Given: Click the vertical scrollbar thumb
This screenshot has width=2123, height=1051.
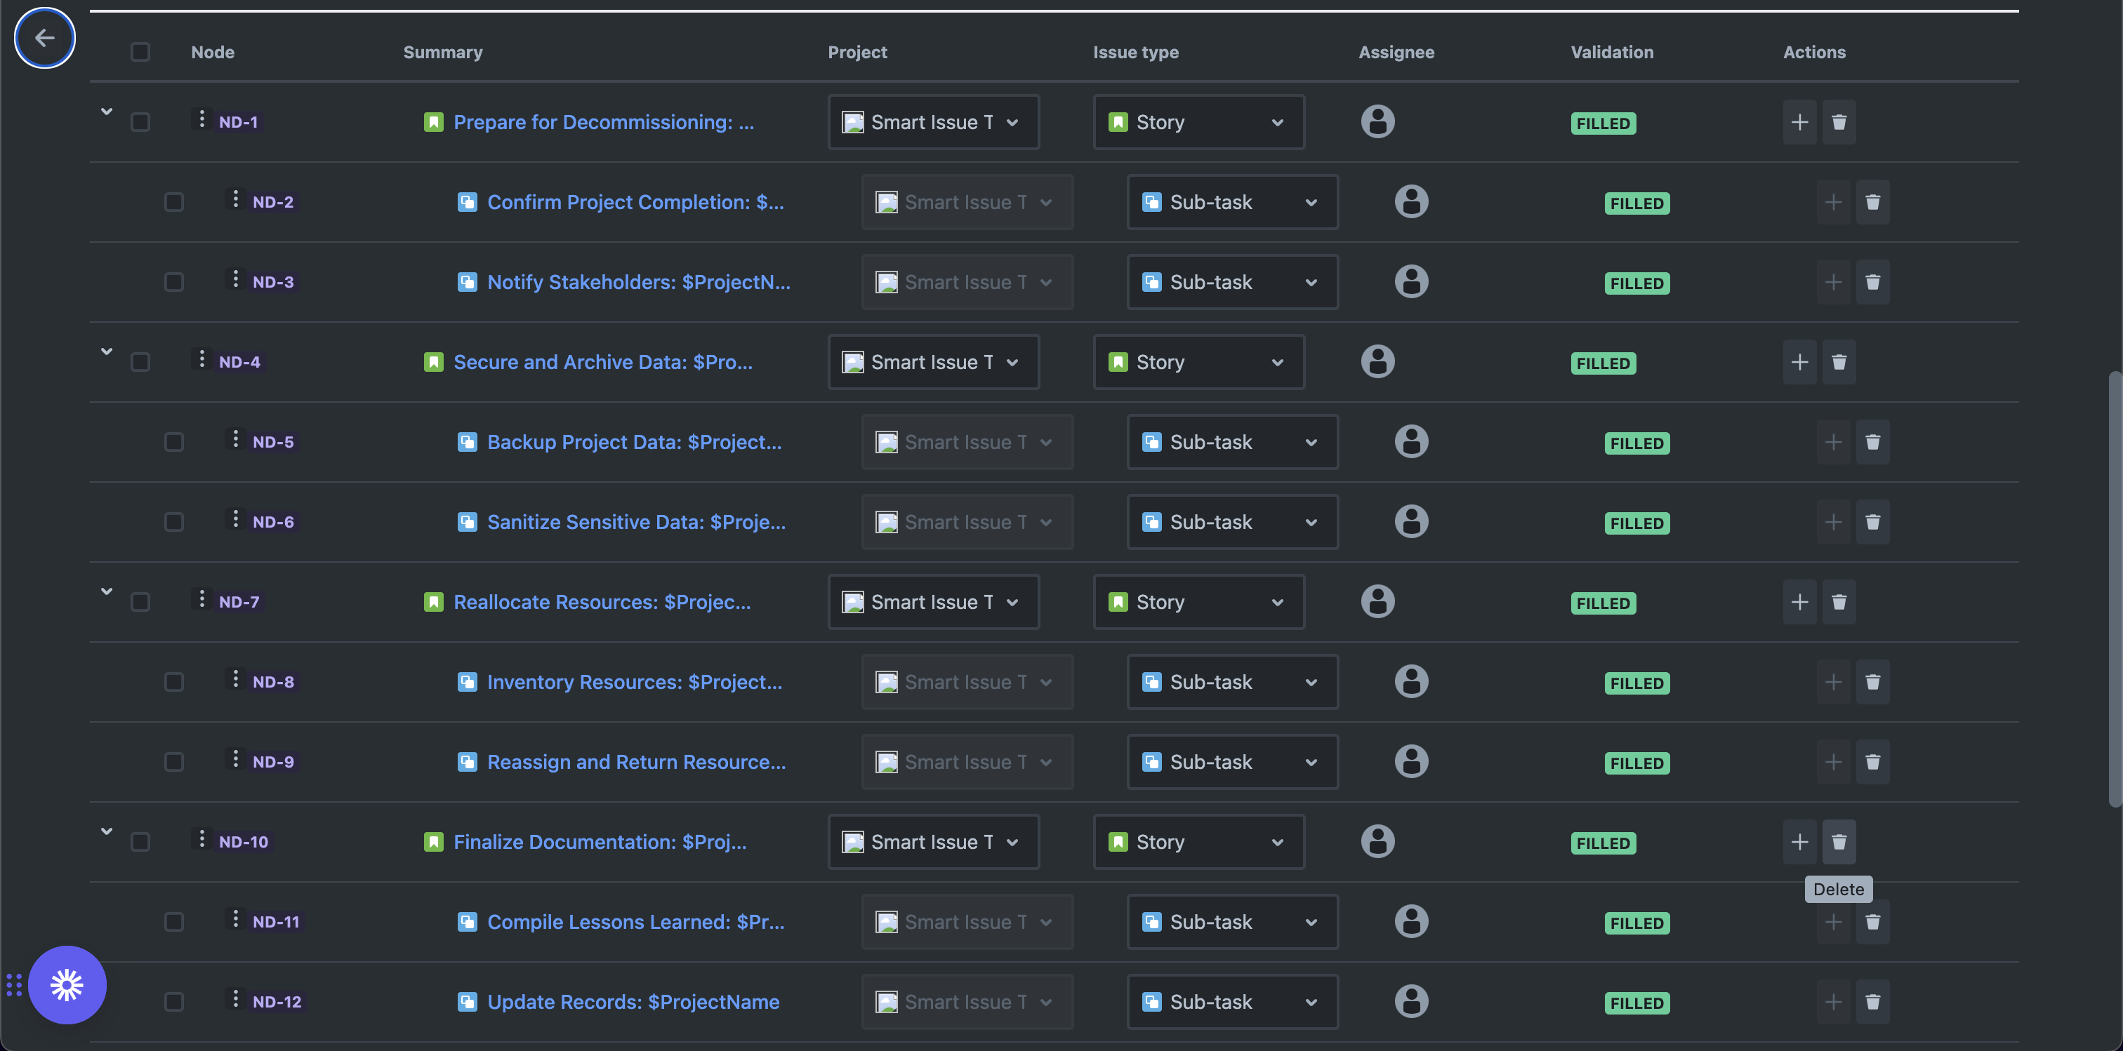Looking at the screenshot, I should (2114, 589).
